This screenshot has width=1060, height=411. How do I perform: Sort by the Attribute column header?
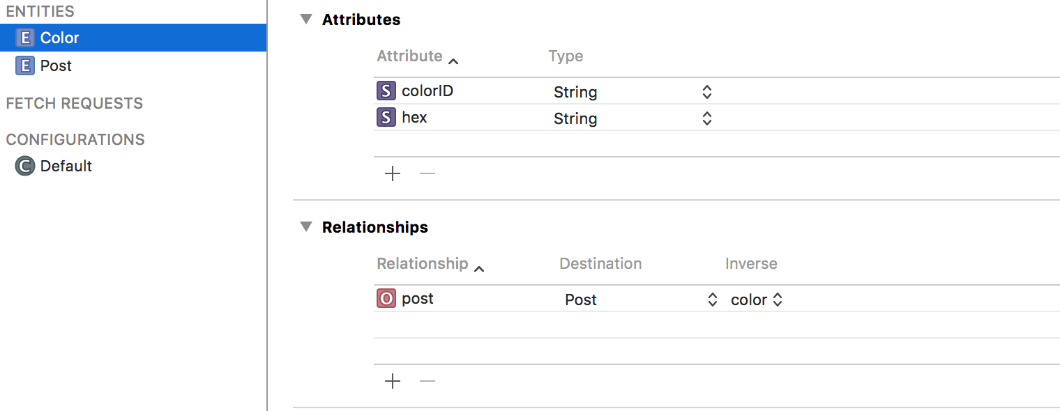[x=410, y=56]
